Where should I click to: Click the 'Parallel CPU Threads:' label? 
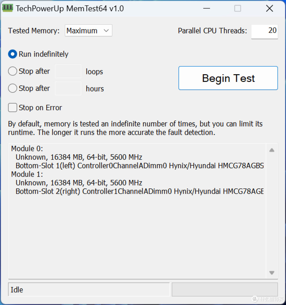pos(212,31)
